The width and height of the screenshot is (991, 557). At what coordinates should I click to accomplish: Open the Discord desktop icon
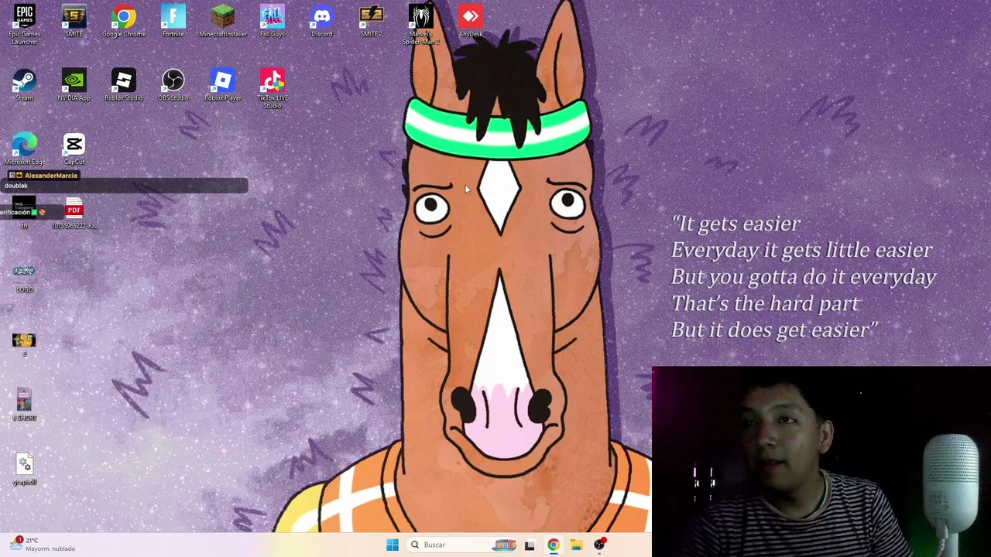[x=322, y=21]
